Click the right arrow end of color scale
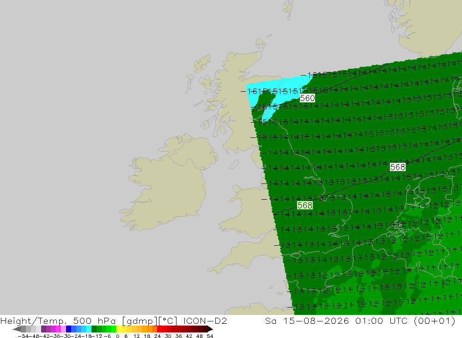Image resolution: width=462 pixels, height=338 pixels. [x=210, y=329]
